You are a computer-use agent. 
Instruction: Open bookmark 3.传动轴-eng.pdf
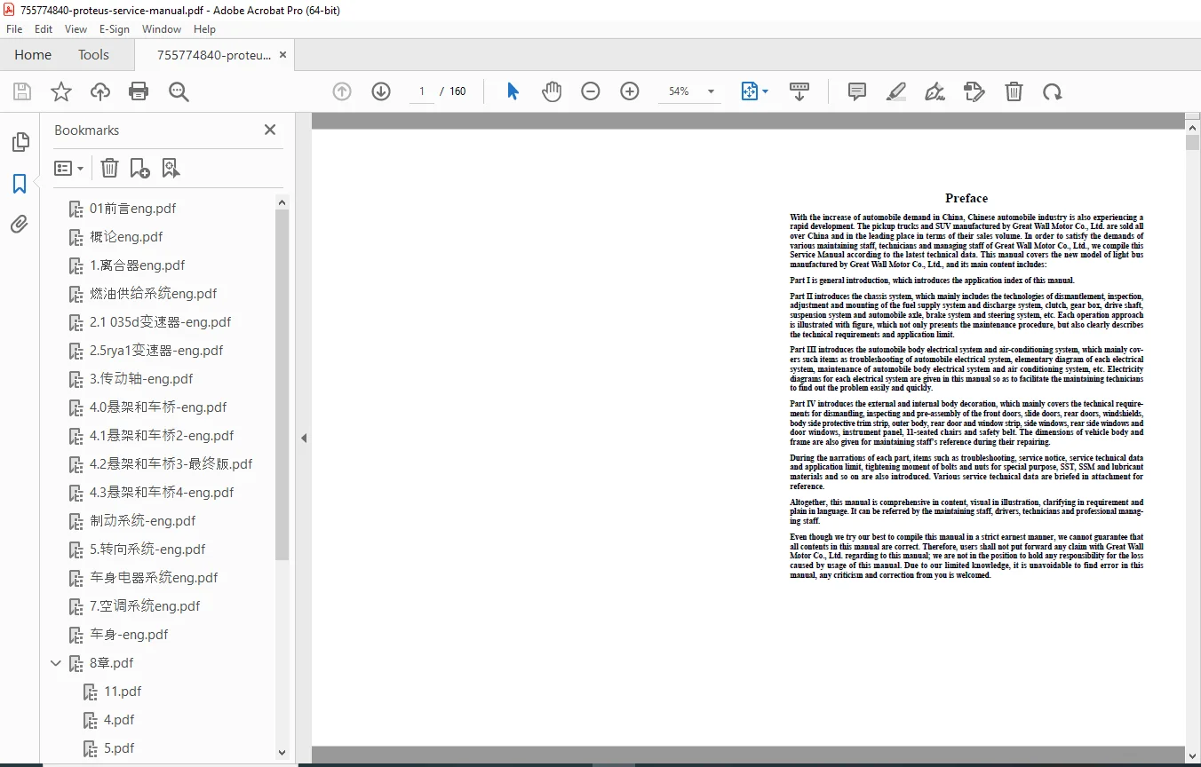[x=141, y=379]
